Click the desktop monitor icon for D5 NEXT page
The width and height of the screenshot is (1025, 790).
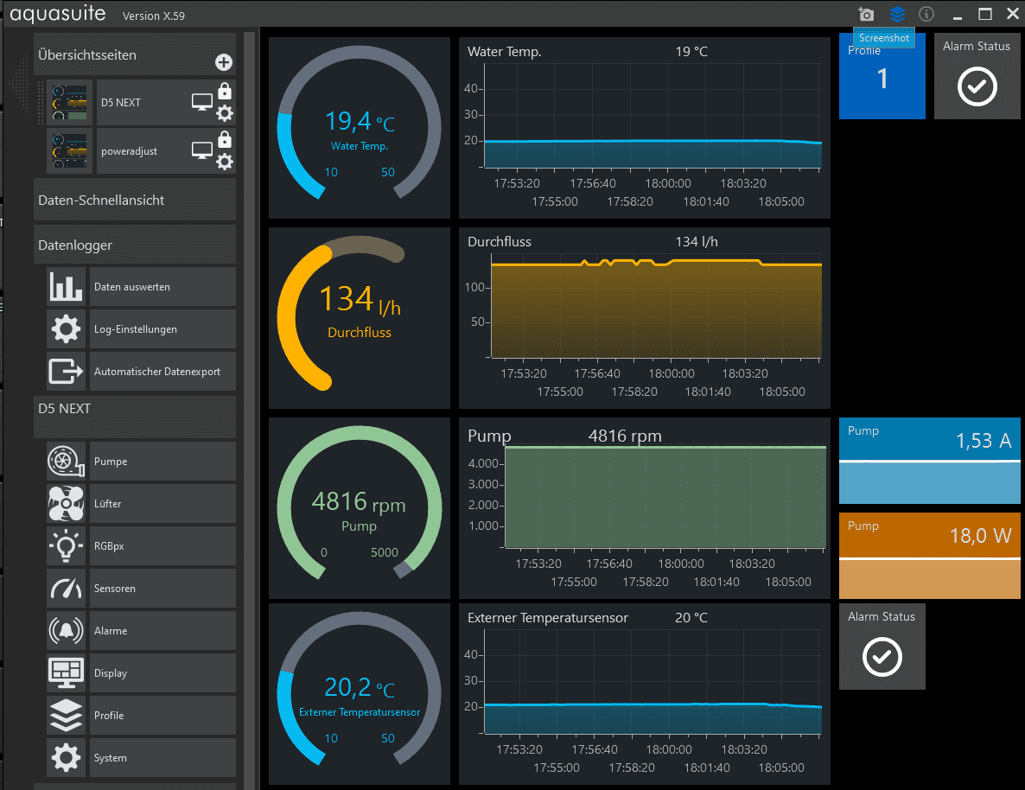202,102
